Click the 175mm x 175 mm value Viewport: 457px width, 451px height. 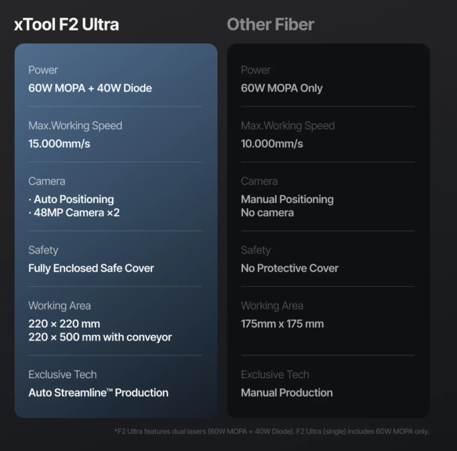(x=282, y=324)
